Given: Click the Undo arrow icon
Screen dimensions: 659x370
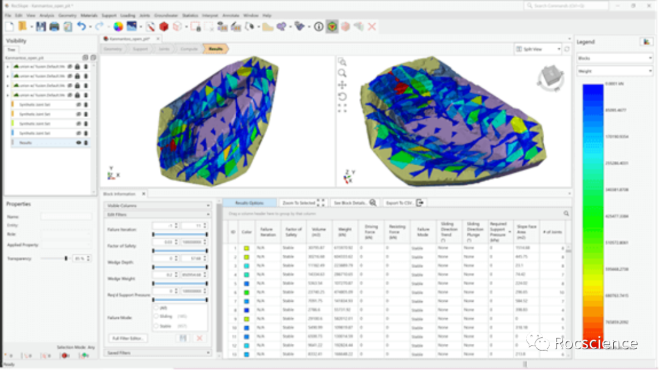Looking at the screenshot, I should pyautogui.click(x=83, y=27).
